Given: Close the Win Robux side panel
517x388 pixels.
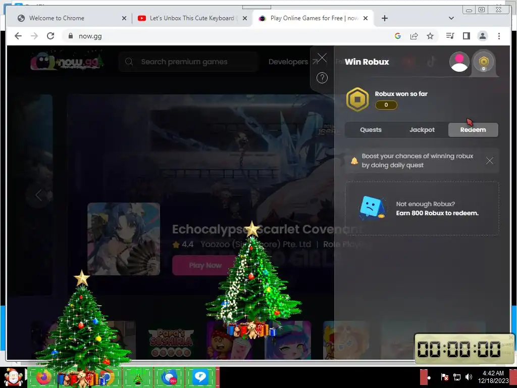Looking at the screenshot, I should [x=322, y=58].
